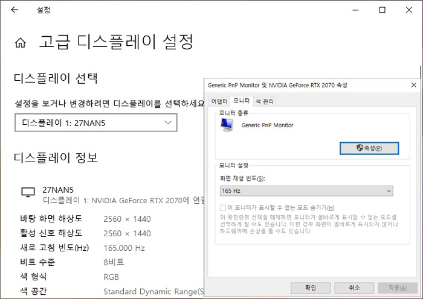Viewport: 423px width, 299px height.
Task: Confirm with the 확인 button
Action: 311,287
